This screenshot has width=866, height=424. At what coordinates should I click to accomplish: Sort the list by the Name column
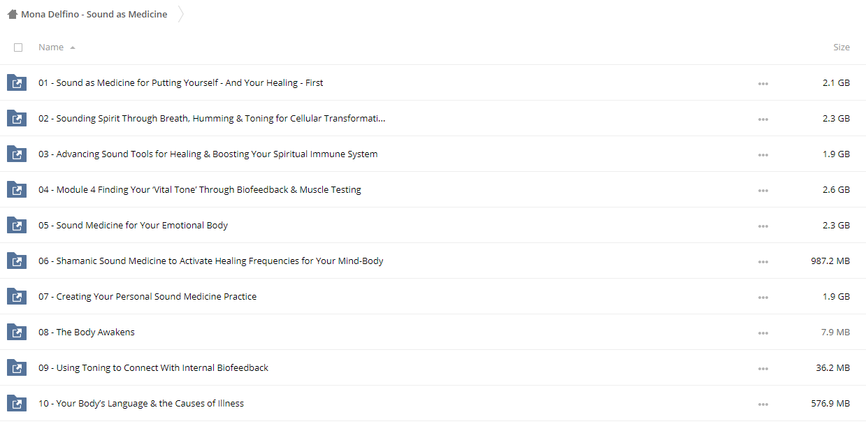coord(51,47)
